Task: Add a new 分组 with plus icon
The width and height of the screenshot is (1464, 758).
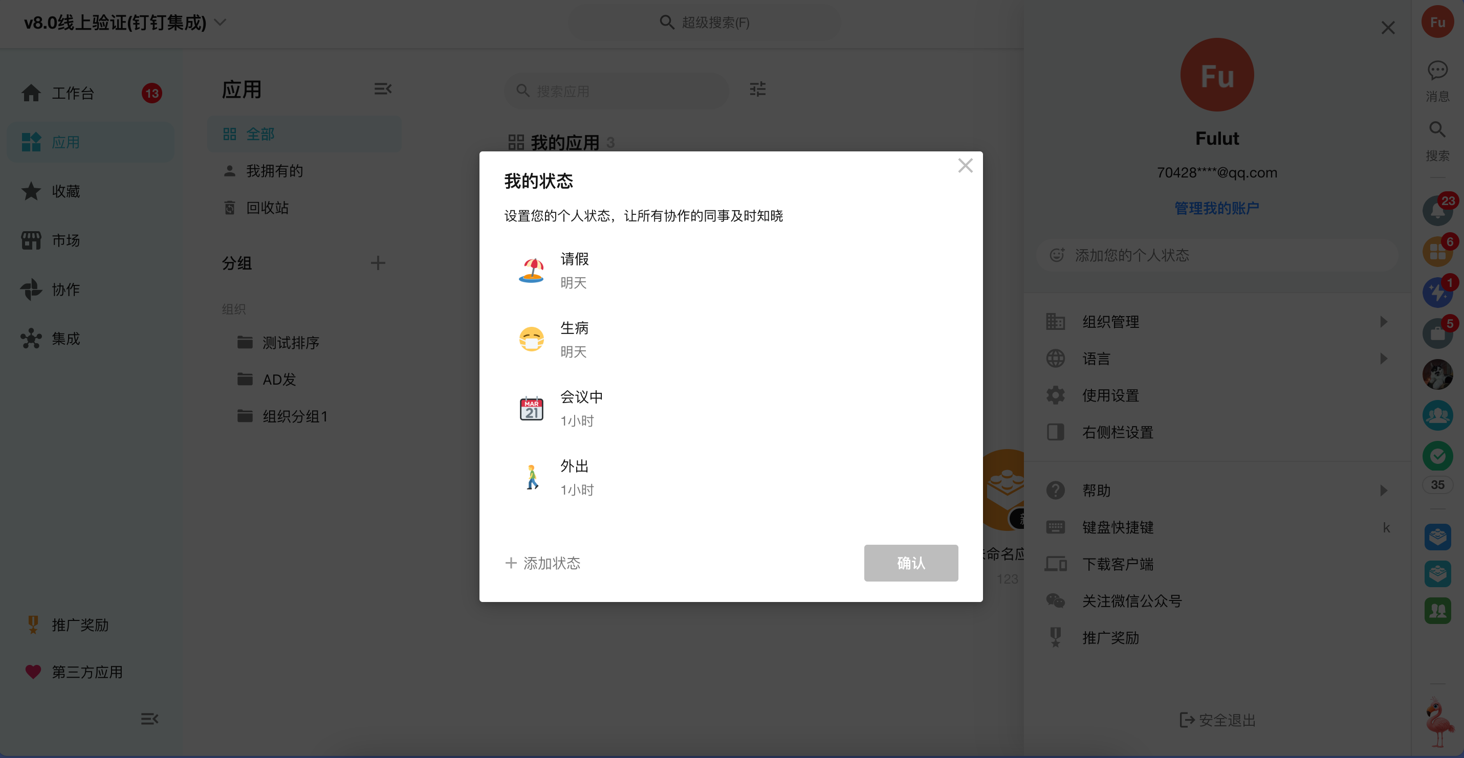Action: pos(378,263)
